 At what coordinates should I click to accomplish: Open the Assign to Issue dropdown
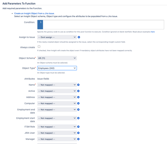(x=57, y=37)
